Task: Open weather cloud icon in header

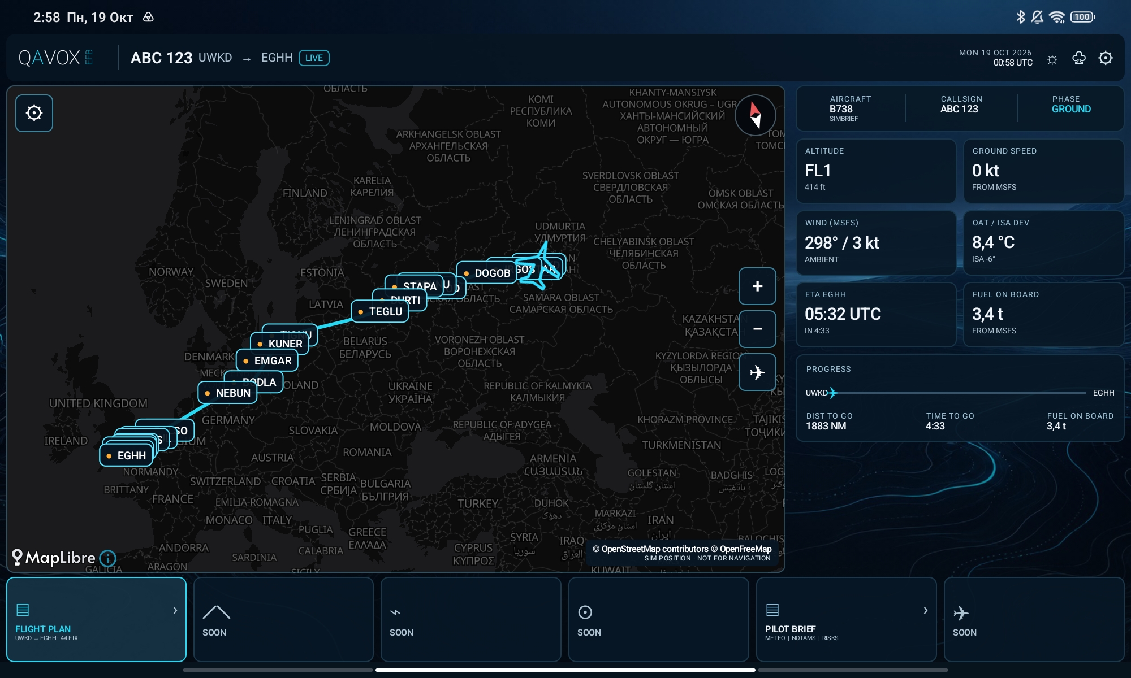Action: tap(1079, 58)
